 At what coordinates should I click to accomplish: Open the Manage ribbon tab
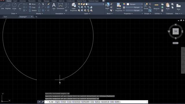click(47, 1)
